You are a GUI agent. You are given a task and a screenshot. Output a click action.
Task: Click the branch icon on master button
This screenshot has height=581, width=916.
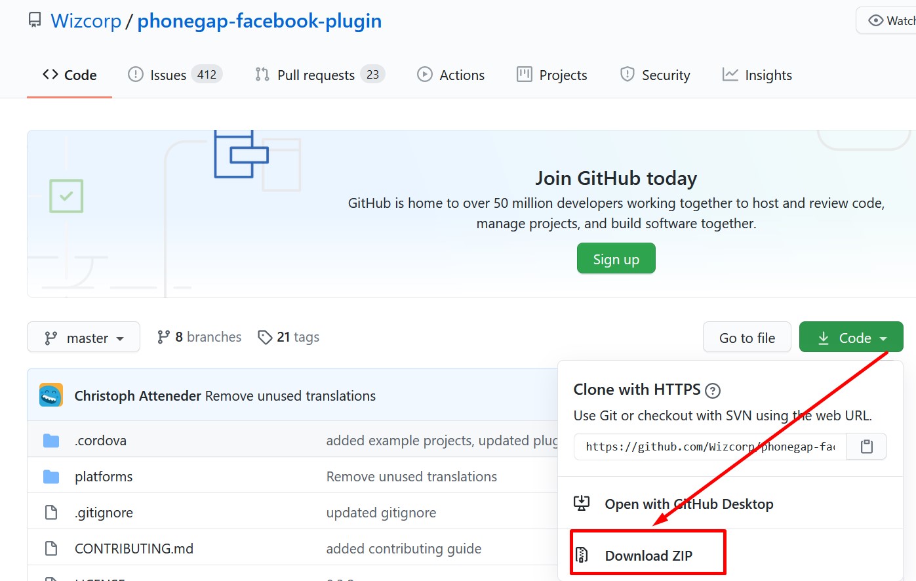pos(50,338)
